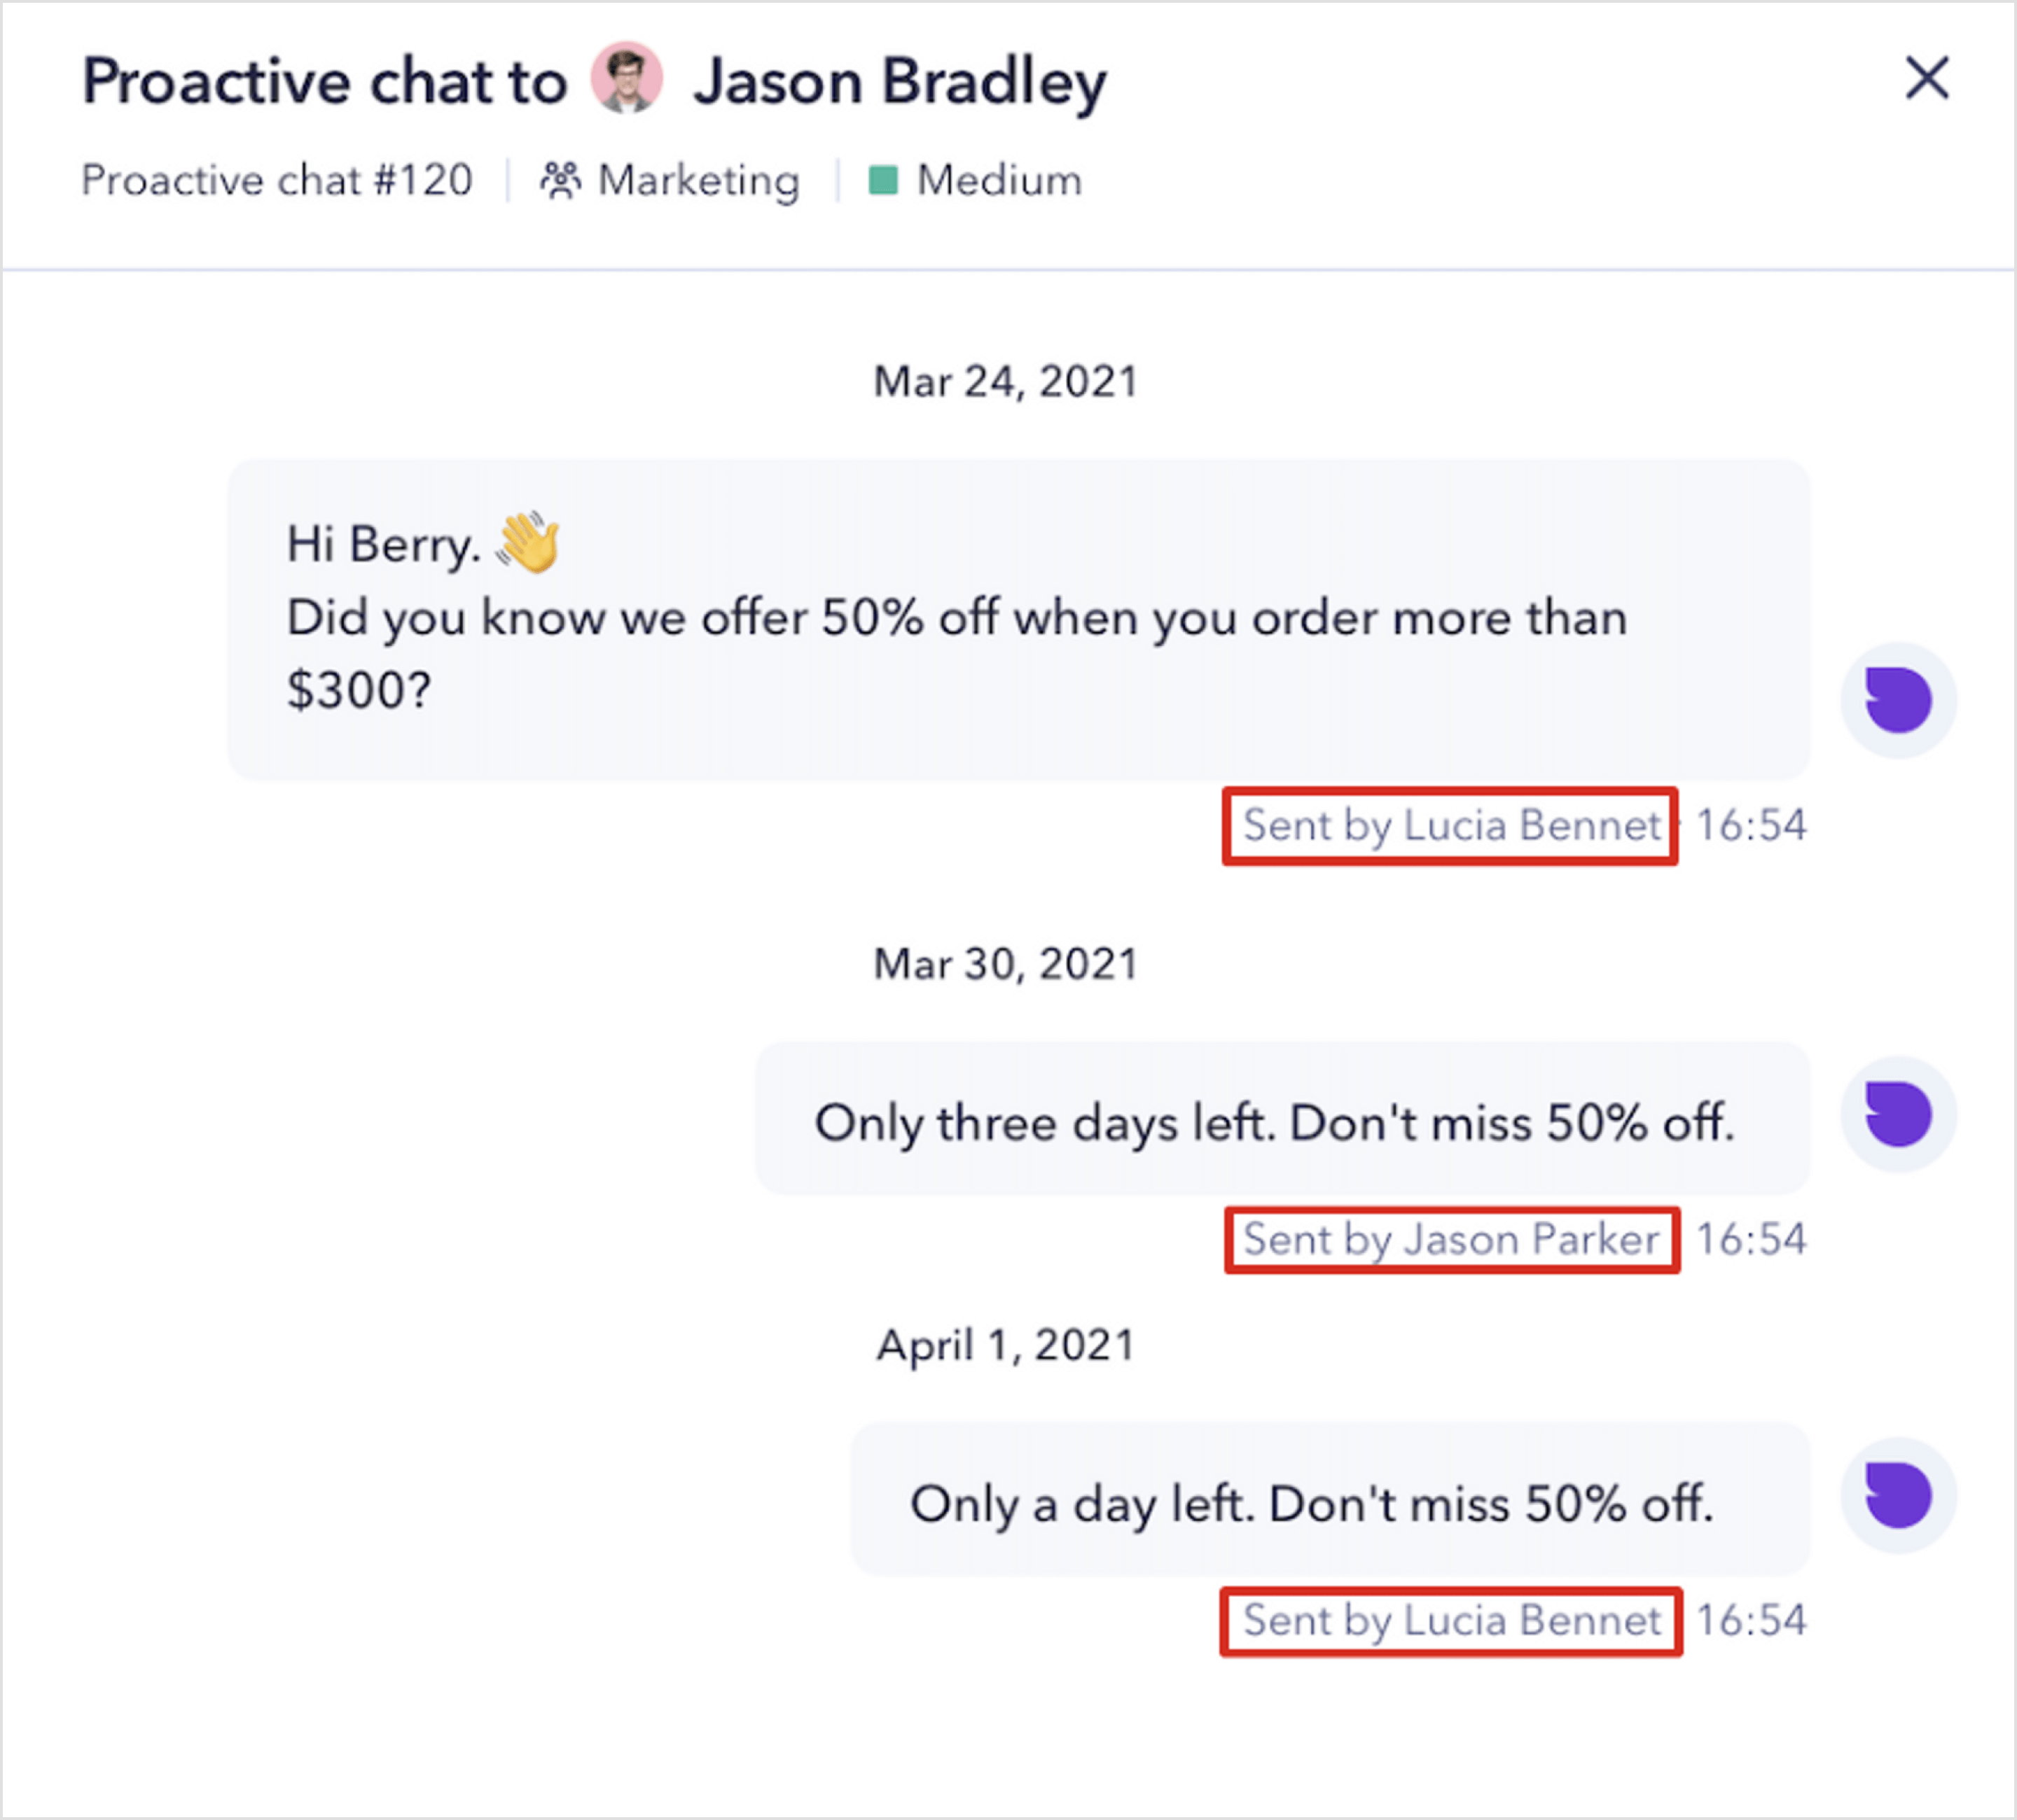
Task: Open the Jason Bradley contact name
Action: [901, 82]
